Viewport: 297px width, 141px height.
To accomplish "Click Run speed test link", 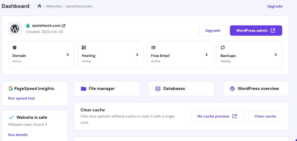I will [x=22, y=98].
